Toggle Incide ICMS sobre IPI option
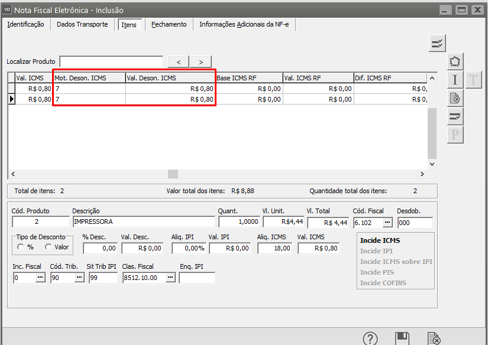 point(396,262)
